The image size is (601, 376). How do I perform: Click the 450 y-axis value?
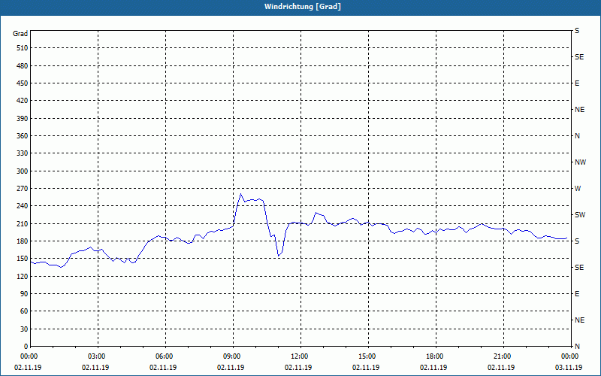click(x=23, y=83)
